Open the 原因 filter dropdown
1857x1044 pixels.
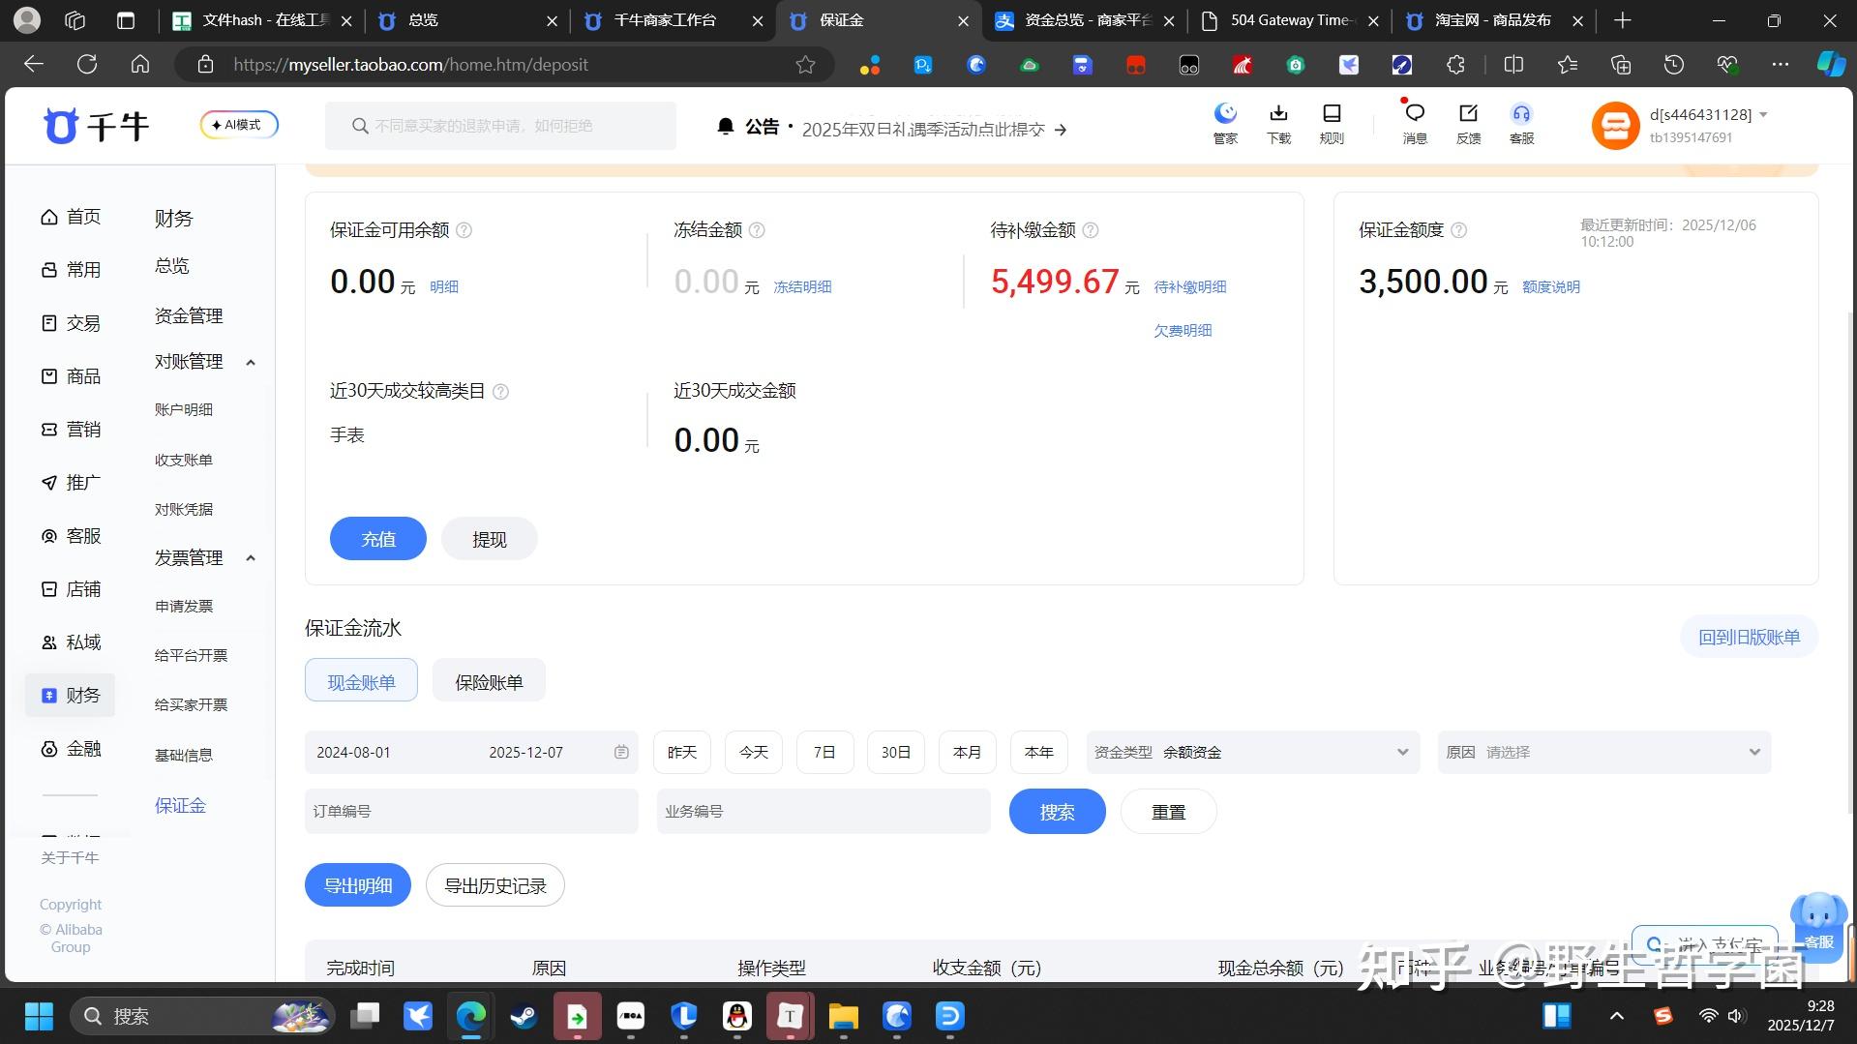pyautogui.click(x=1602, y=752)
